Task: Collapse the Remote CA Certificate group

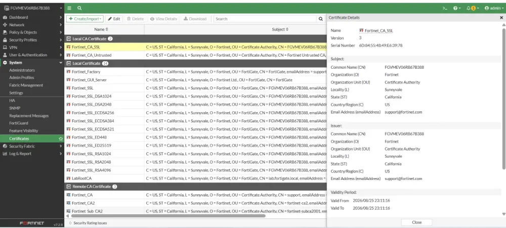Action: pos(68,187)
